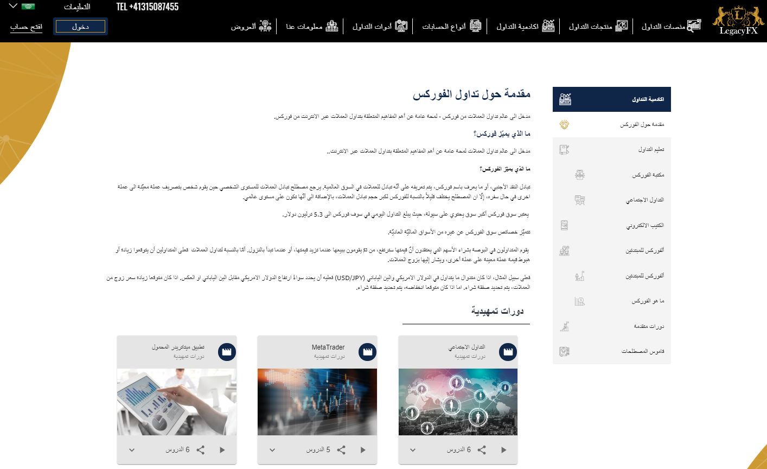The height and width of the screenshot is (469, 767).
Task: Click the gold icon beside مقدمة حول الفوركس
Action: coord(564,124)
